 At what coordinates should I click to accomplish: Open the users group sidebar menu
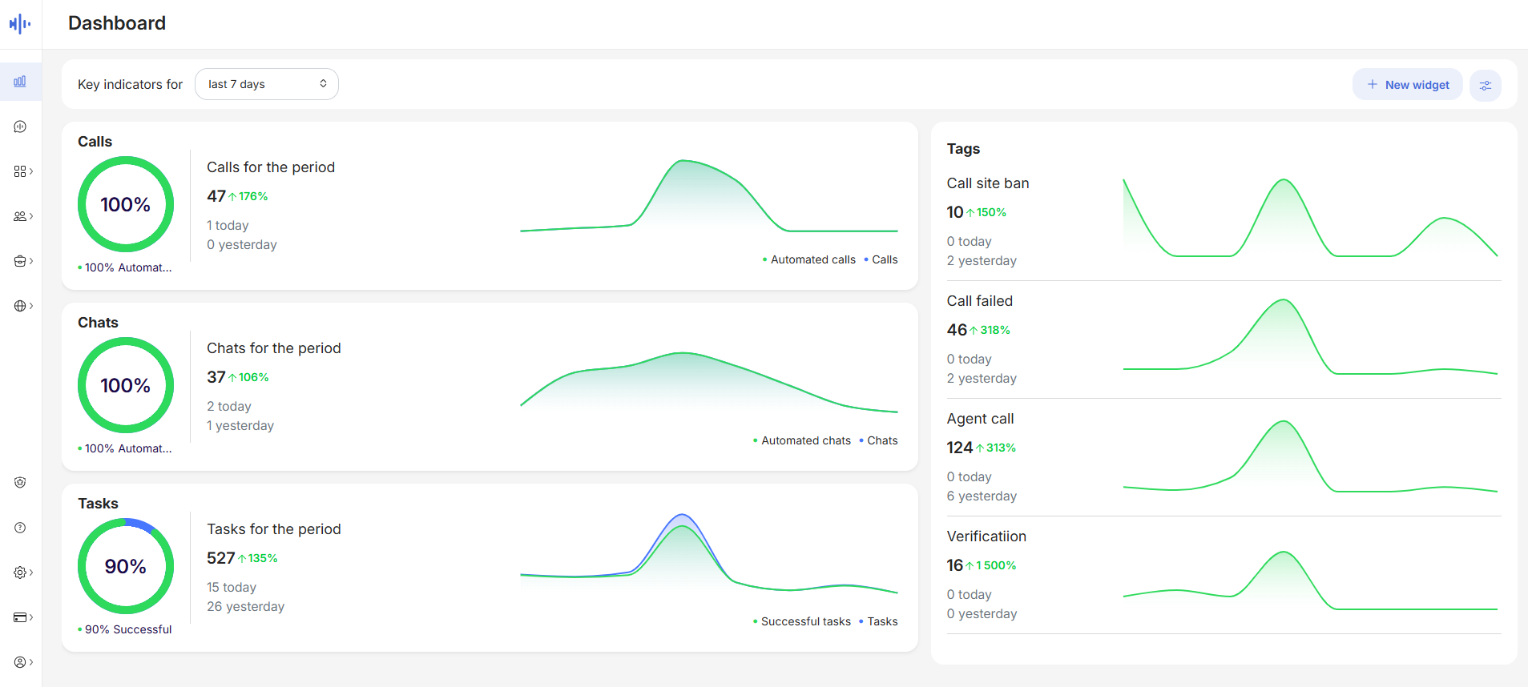(23, 216)
